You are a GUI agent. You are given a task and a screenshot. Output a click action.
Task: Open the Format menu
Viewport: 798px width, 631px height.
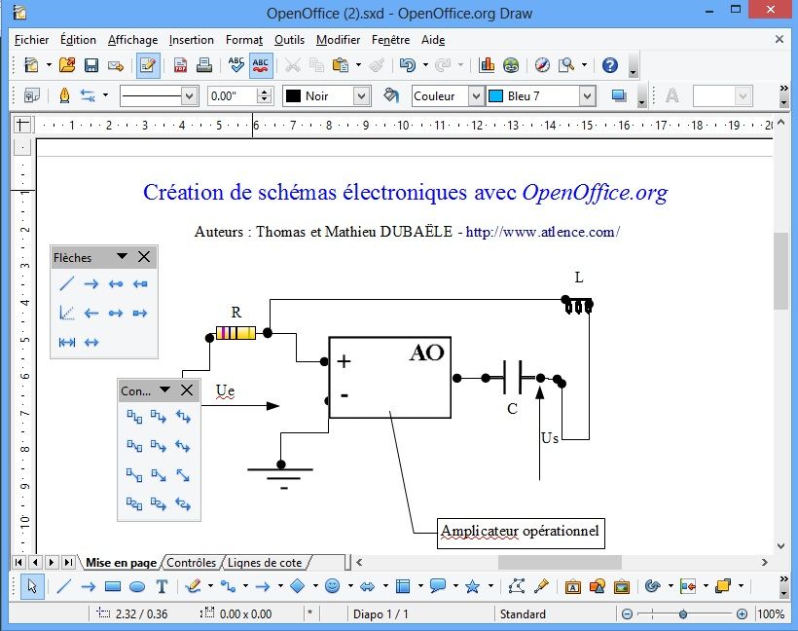244,40
